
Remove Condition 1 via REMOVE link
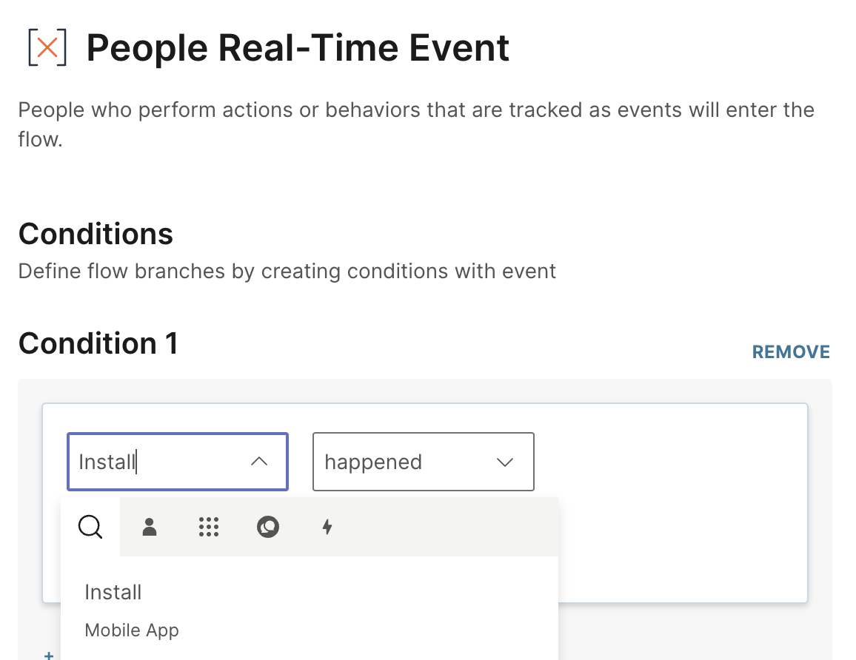tap(791, 351)
